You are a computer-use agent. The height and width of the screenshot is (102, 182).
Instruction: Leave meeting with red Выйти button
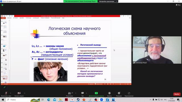[177, 94]
